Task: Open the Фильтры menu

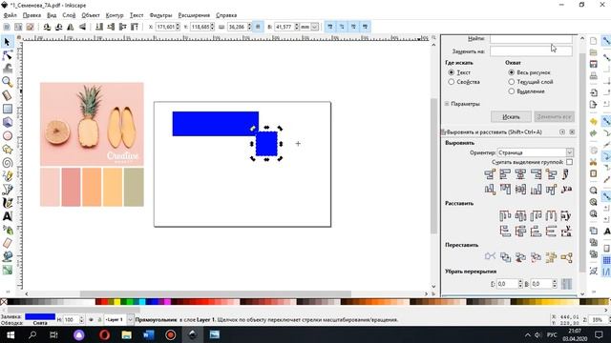Action: pos(160,15)
